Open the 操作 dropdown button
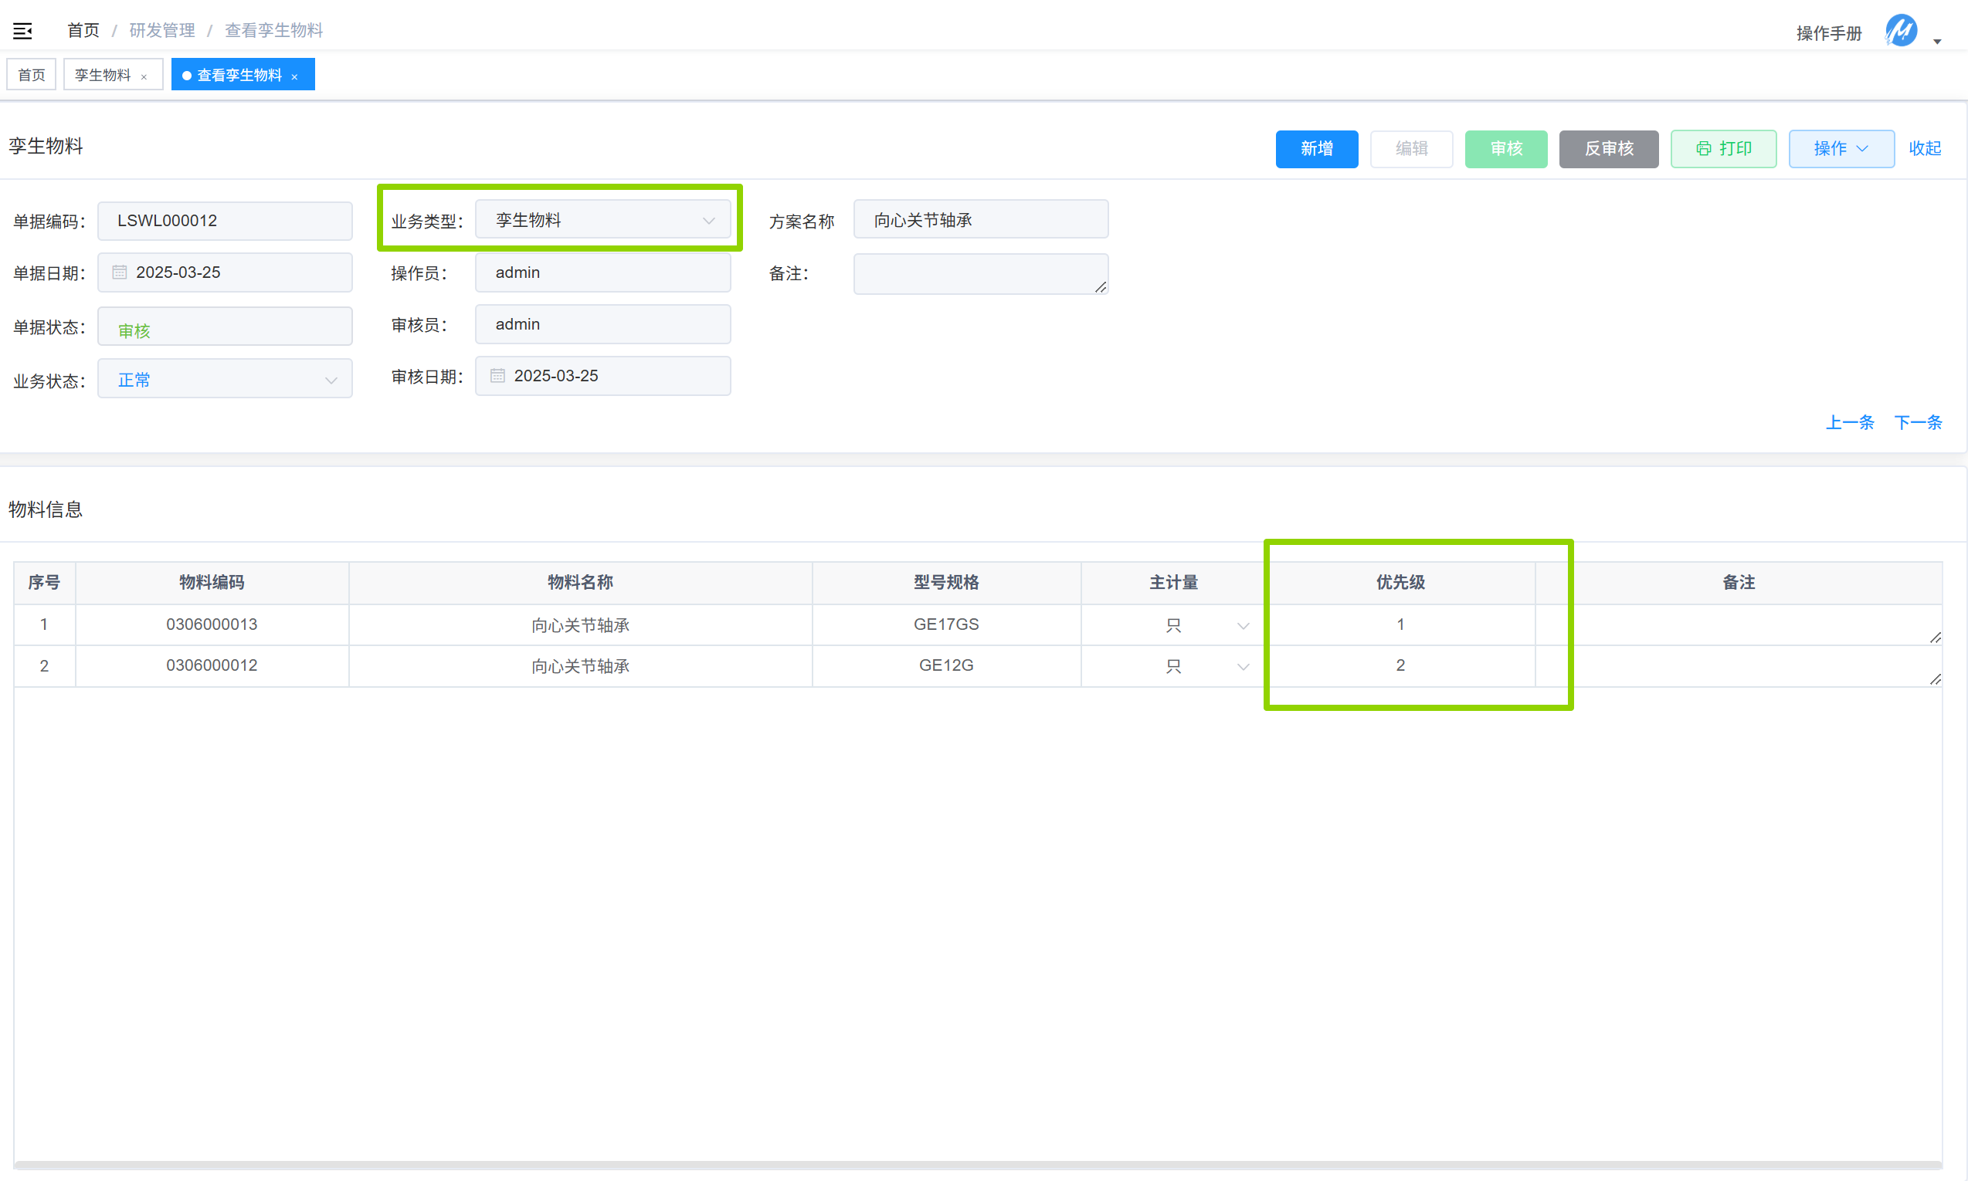The image size is (1968, 1181). (1840, 149)
